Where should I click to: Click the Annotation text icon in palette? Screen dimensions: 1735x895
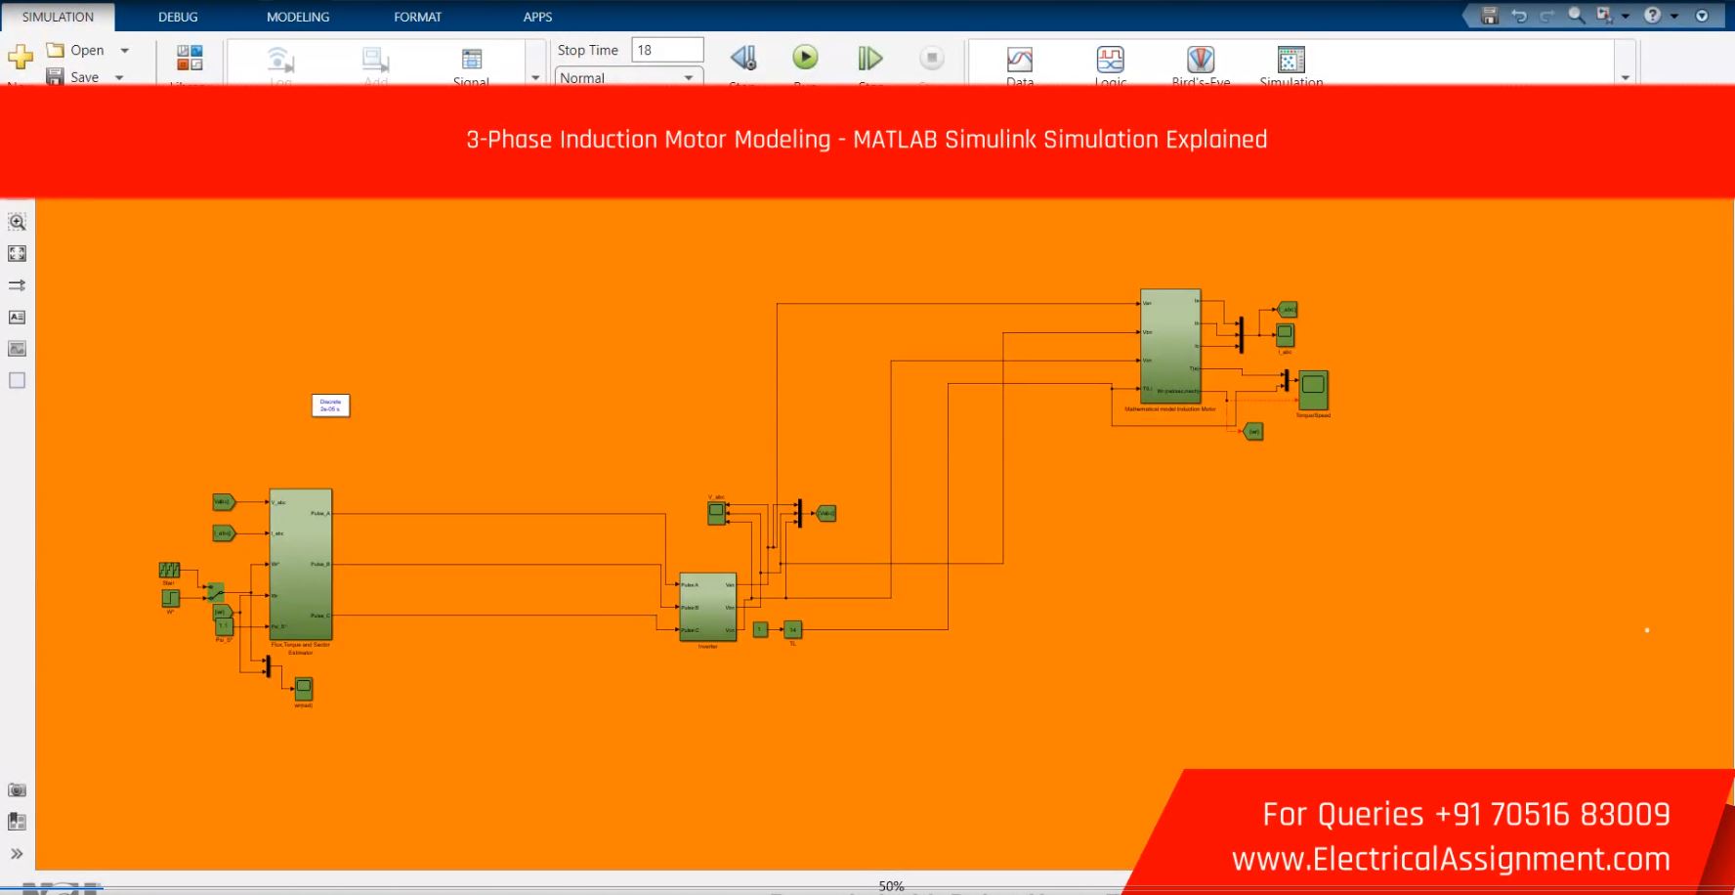point(18,318)
